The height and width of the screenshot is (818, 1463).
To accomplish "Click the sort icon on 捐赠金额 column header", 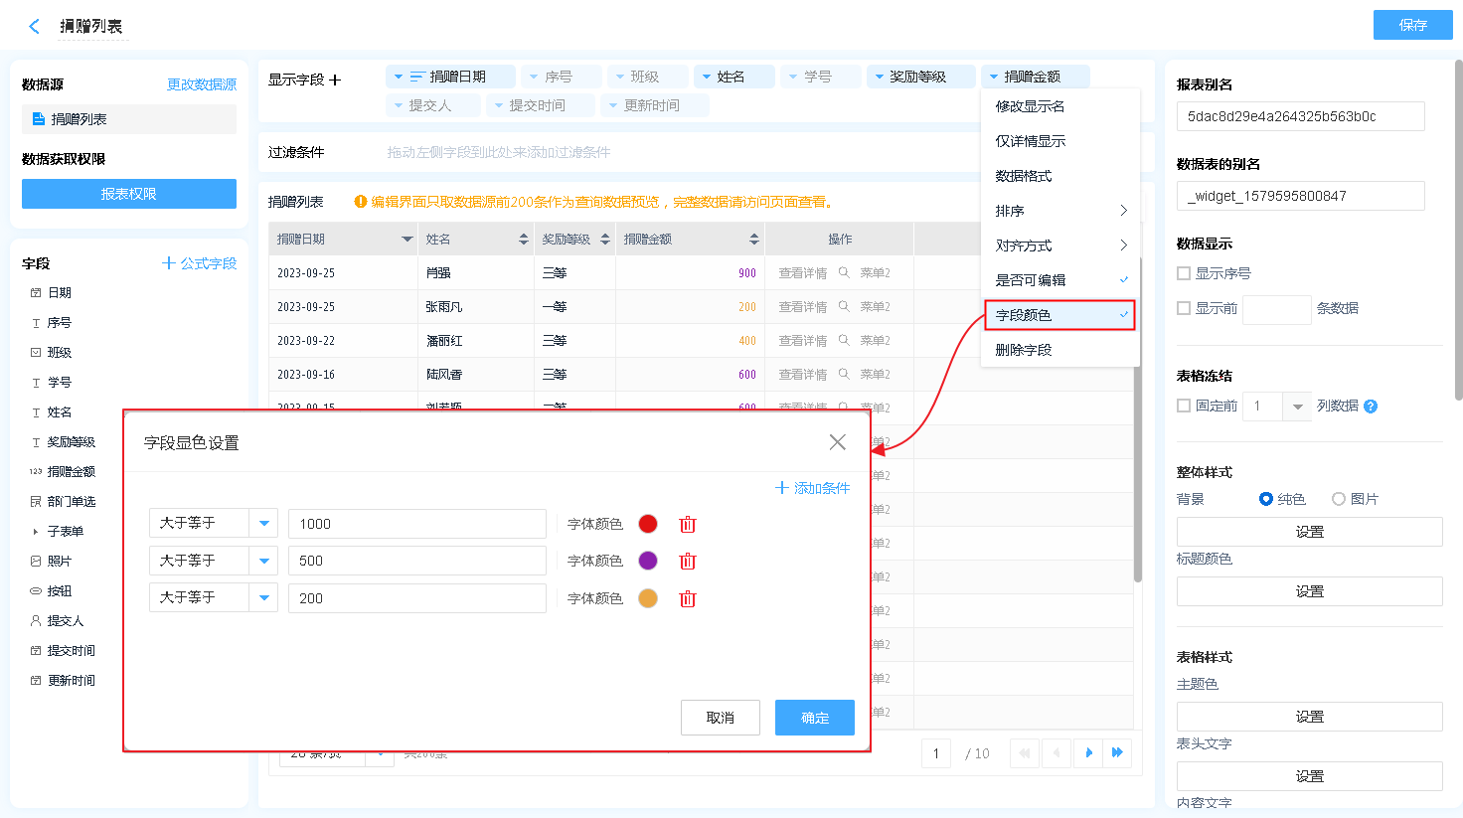I will coord(754,240).
